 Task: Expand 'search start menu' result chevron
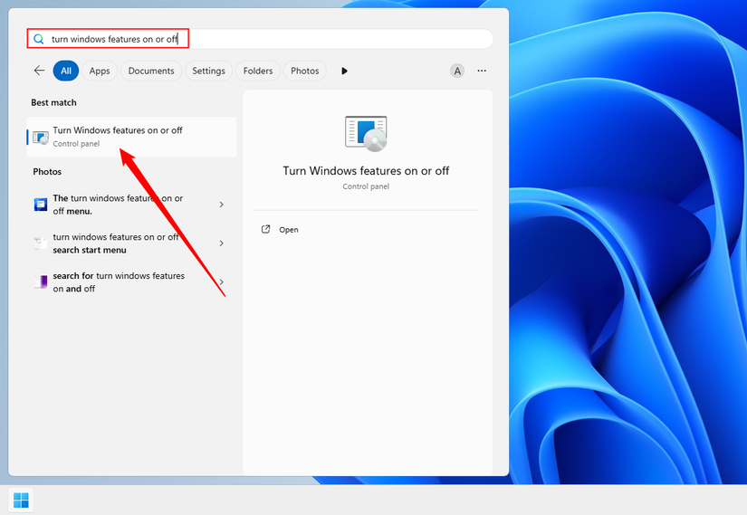point(222,243)
